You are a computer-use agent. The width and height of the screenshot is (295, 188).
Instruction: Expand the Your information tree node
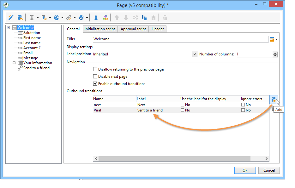(14, 63)
